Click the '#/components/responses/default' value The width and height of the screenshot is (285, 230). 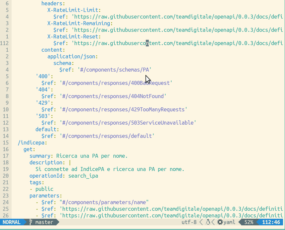click(107, 136)
